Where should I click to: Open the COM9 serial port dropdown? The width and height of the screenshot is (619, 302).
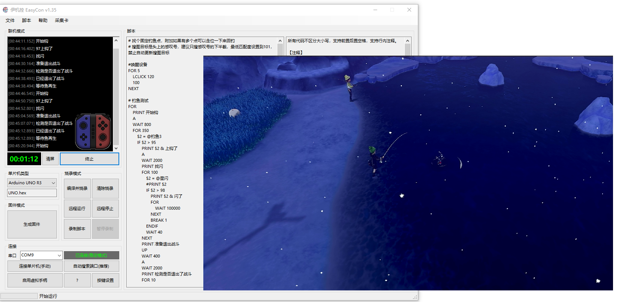[41, 255]
